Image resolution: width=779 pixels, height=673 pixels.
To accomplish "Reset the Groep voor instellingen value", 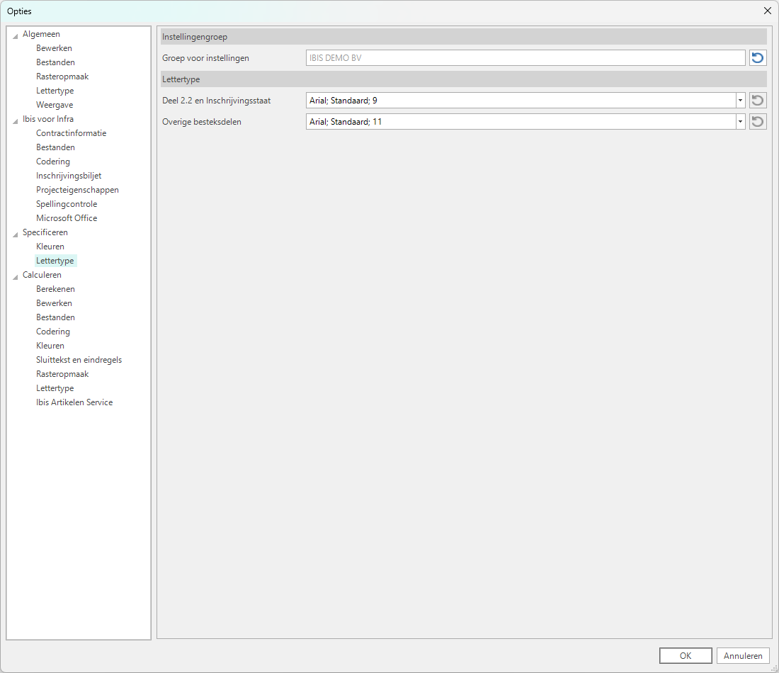I will (758, 58).
